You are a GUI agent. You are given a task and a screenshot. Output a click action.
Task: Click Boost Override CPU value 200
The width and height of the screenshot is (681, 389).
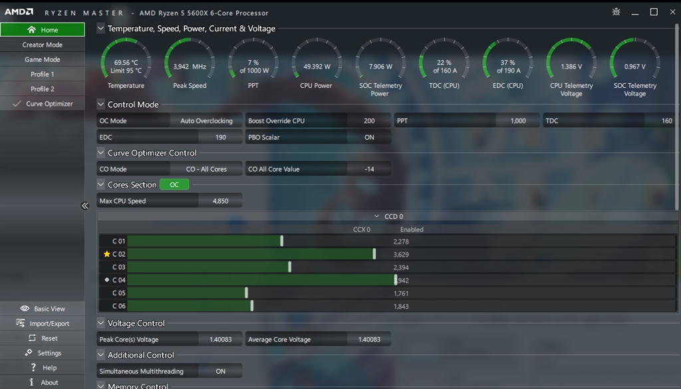pyautogui.click(x=369, y=121)
